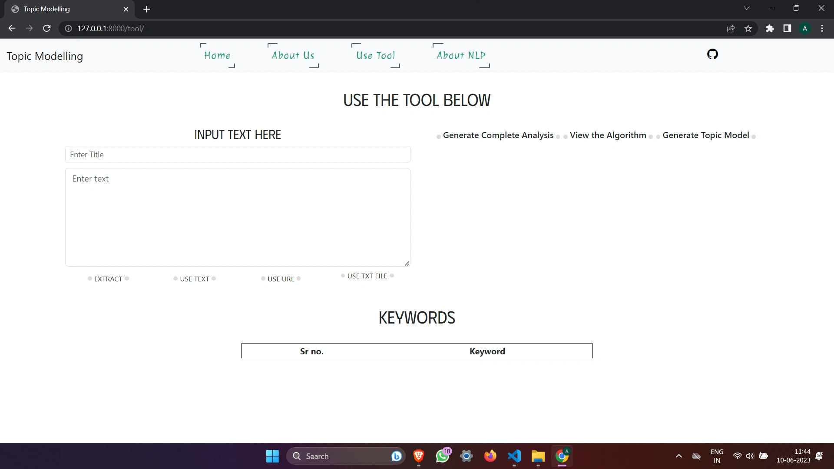
Task: Toggle browser side panel icon
Action: tap(787, 28)
